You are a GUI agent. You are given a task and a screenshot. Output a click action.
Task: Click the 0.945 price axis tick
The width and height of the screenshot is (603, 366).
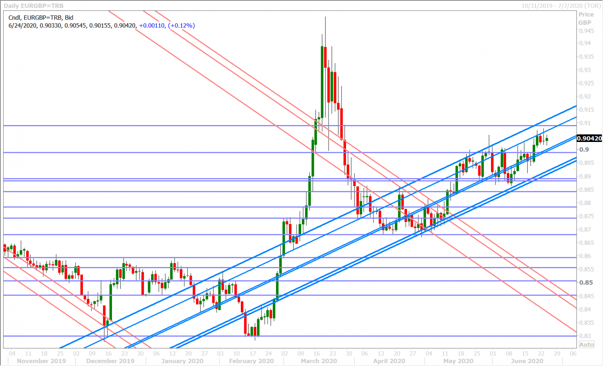pos(586,31)
